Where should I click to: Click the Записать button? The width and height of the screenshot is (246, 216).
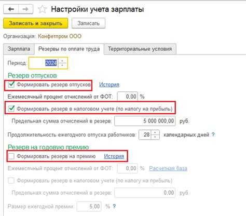88,23
